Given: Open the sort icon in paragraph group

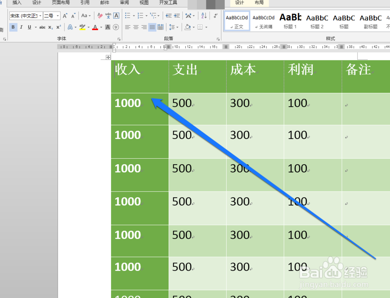Looking at the screenshot, I should click(203, 16).
